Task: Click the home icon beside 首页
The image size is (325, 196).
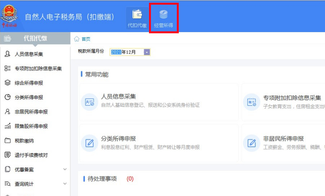Action: click(x=77, y=39)
